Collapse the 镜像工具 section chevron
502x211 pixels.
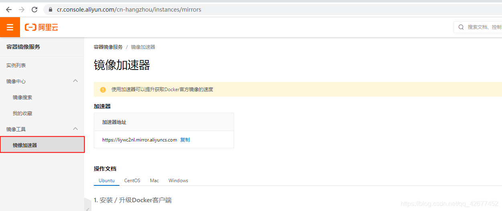pos(75,129)
